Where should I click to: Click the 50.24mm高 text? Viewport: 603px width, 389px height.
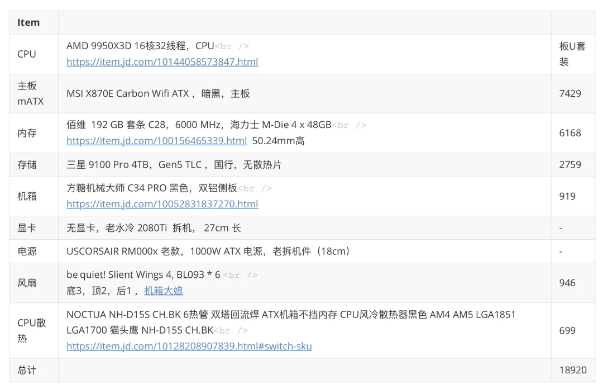tap(279, 141)
